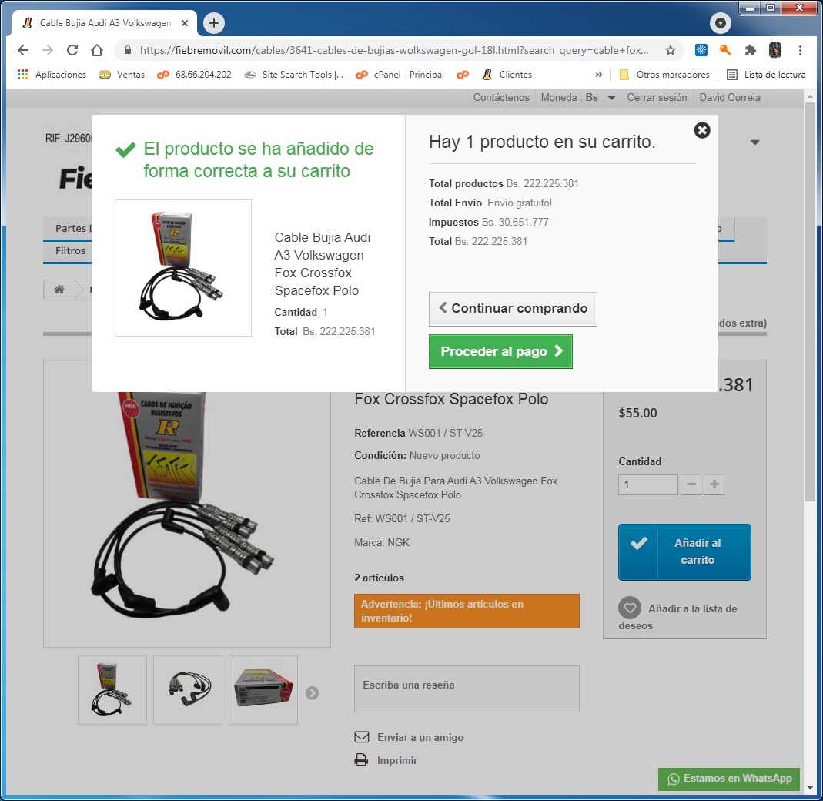
Task: Click Enviar a un amigo link
Action: [420, 737]
